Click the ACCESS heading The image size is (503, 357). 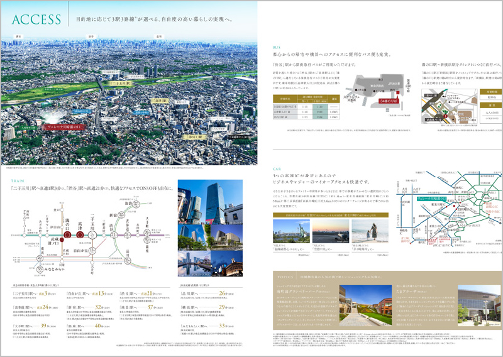click(x=36, y=19)
